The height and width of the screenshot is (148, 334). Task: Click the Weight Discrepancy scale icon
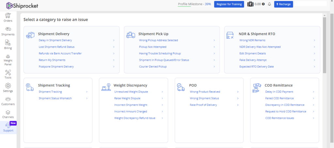(106, 87)
